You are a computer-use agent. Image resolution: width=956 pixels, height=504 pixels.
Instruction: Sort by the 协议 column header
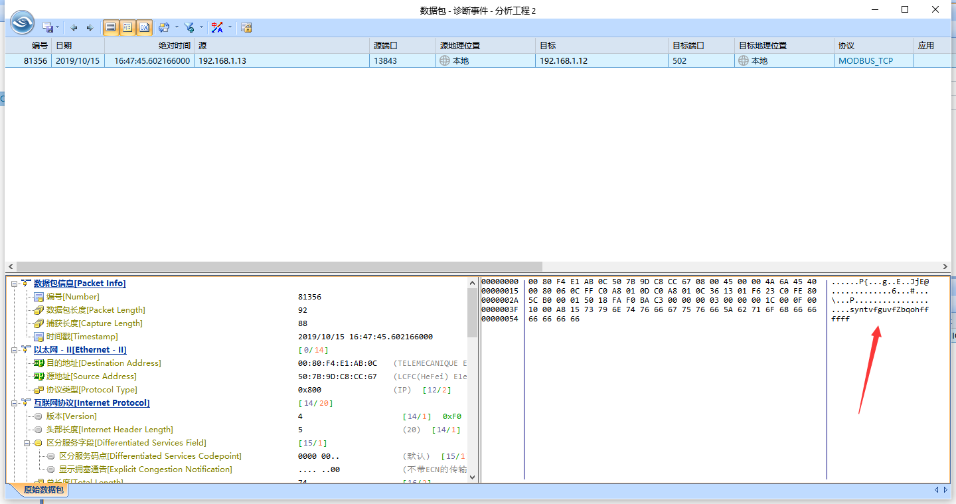[x=874, y=46]
